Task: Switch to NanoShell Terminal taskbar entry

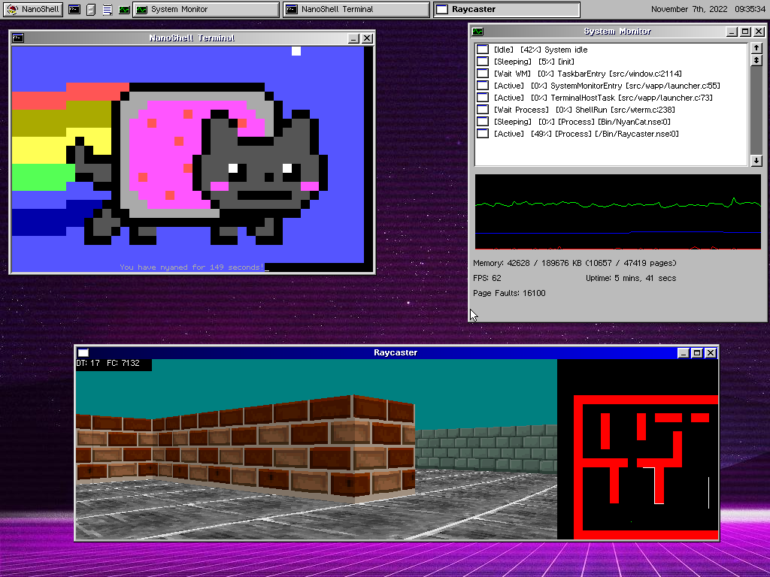Action: [x=356, y=9]
